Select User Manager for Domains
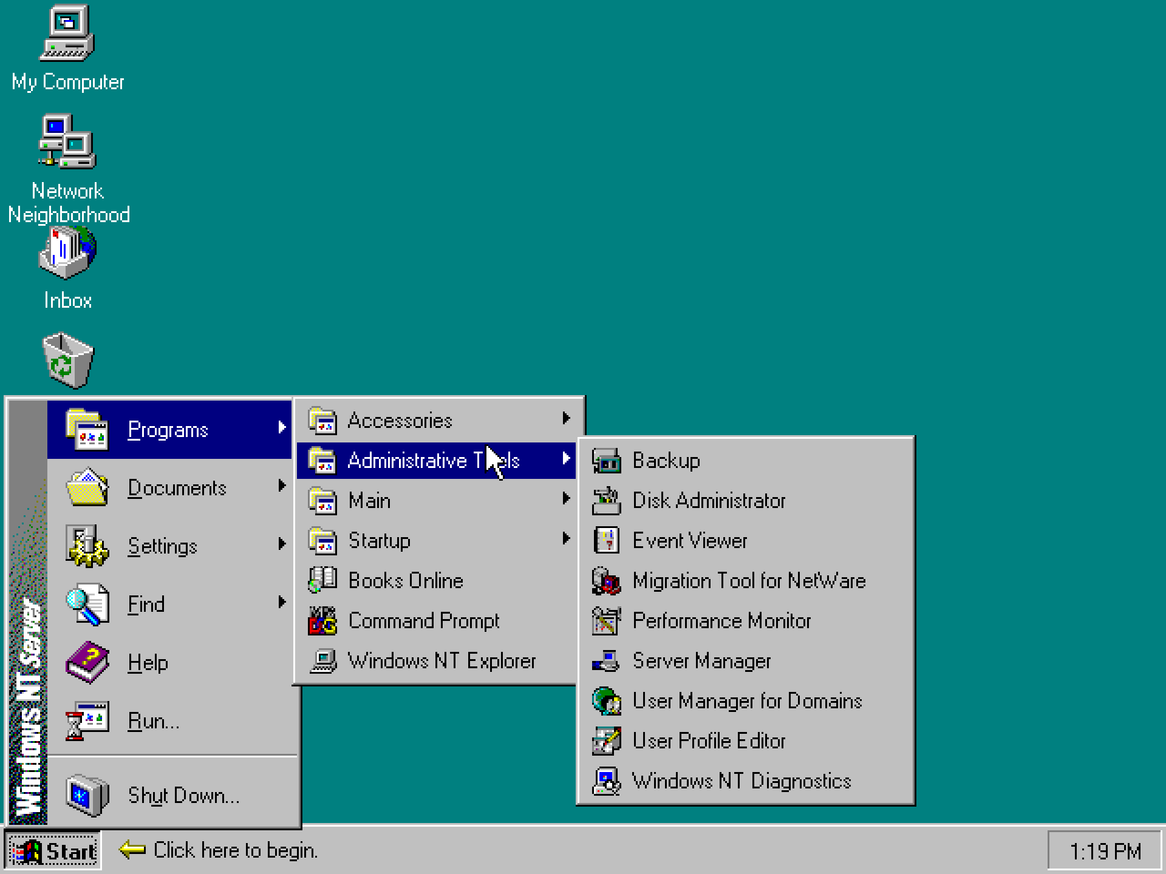This screenshot has height=874, width=1166. pos(747,701)
